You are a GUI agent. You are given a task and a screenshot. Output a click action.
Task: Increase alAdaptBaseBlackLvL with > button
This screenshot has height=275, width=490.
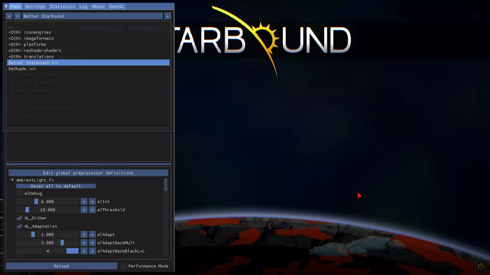click(x=92, y=251)
